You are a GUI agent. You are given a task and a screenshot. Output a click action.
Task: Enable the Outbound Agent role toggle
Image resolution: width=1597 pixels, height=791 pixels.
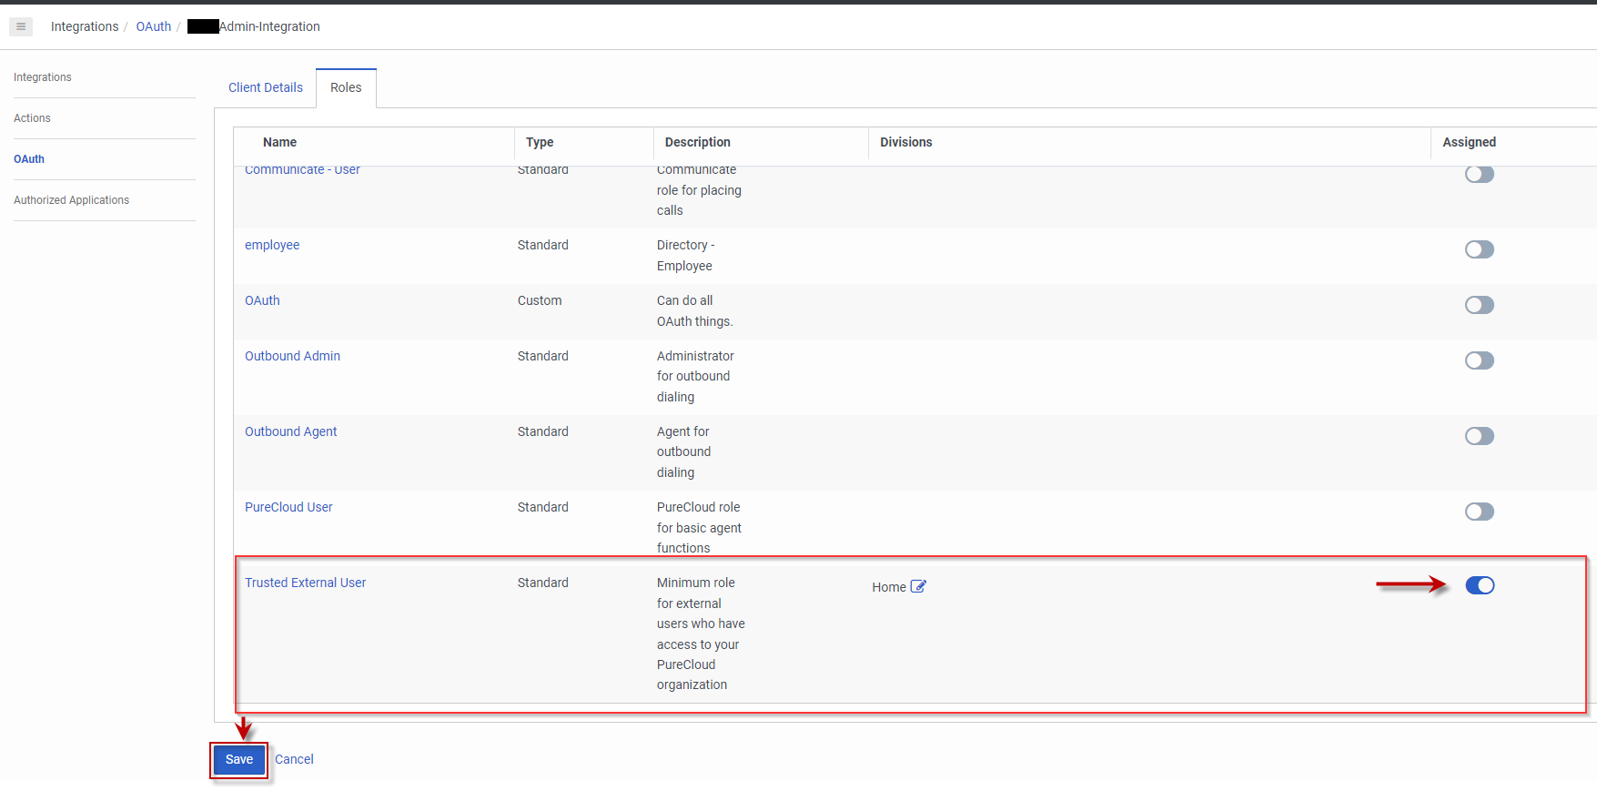click(1479, 436)
